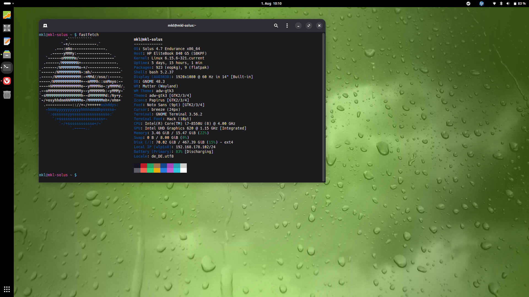The width and height of the screenshot is (529, 297).
Task: Click the yellow color block in bottom row
Action: click(157, 170)
